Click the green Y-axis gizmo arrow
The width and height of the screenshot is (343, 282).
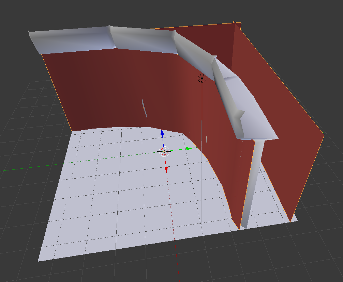coord(188,149)
